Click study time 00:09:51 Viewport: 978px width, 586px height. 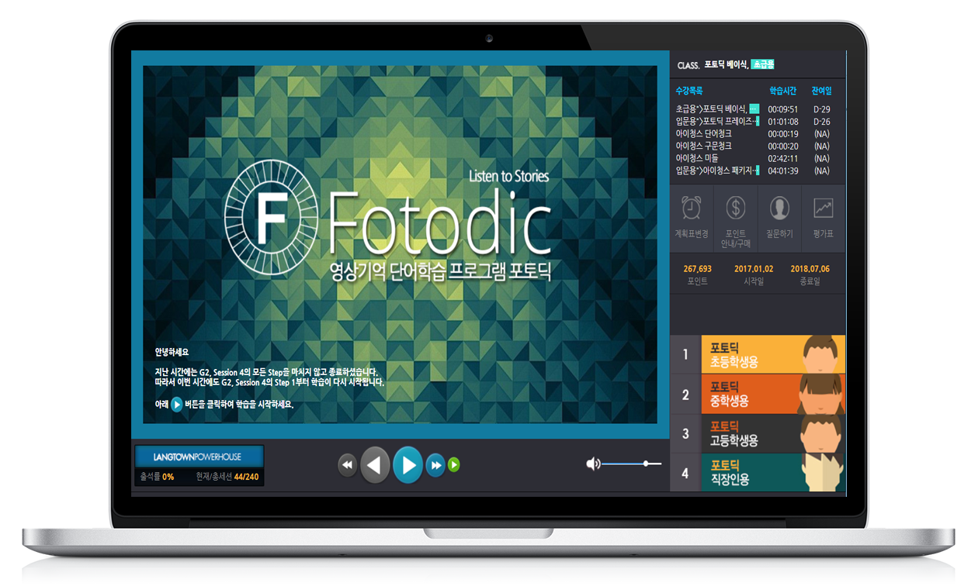[x=783, y=109]
